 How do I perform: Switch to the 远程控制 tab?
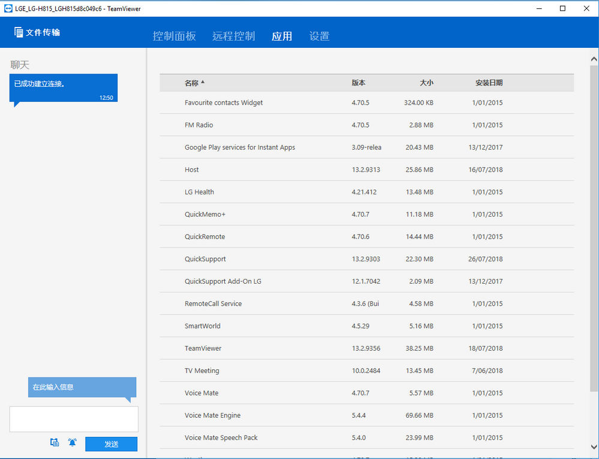(x=233, y=36)
